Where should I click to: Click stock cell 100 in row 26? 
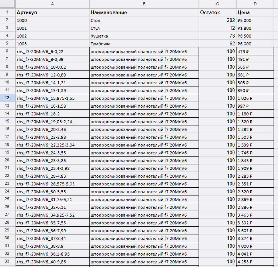tap(217, 207)
